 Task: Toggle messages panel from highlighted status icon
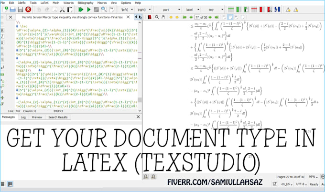coord(10,184)
